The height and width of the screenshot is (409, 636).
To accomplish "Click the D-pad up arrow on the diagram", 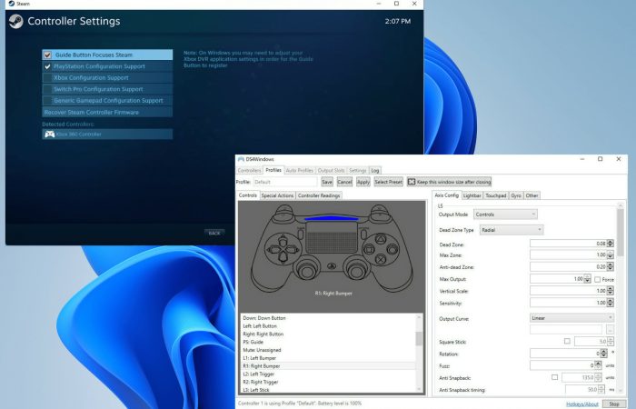I will point(283,241).
